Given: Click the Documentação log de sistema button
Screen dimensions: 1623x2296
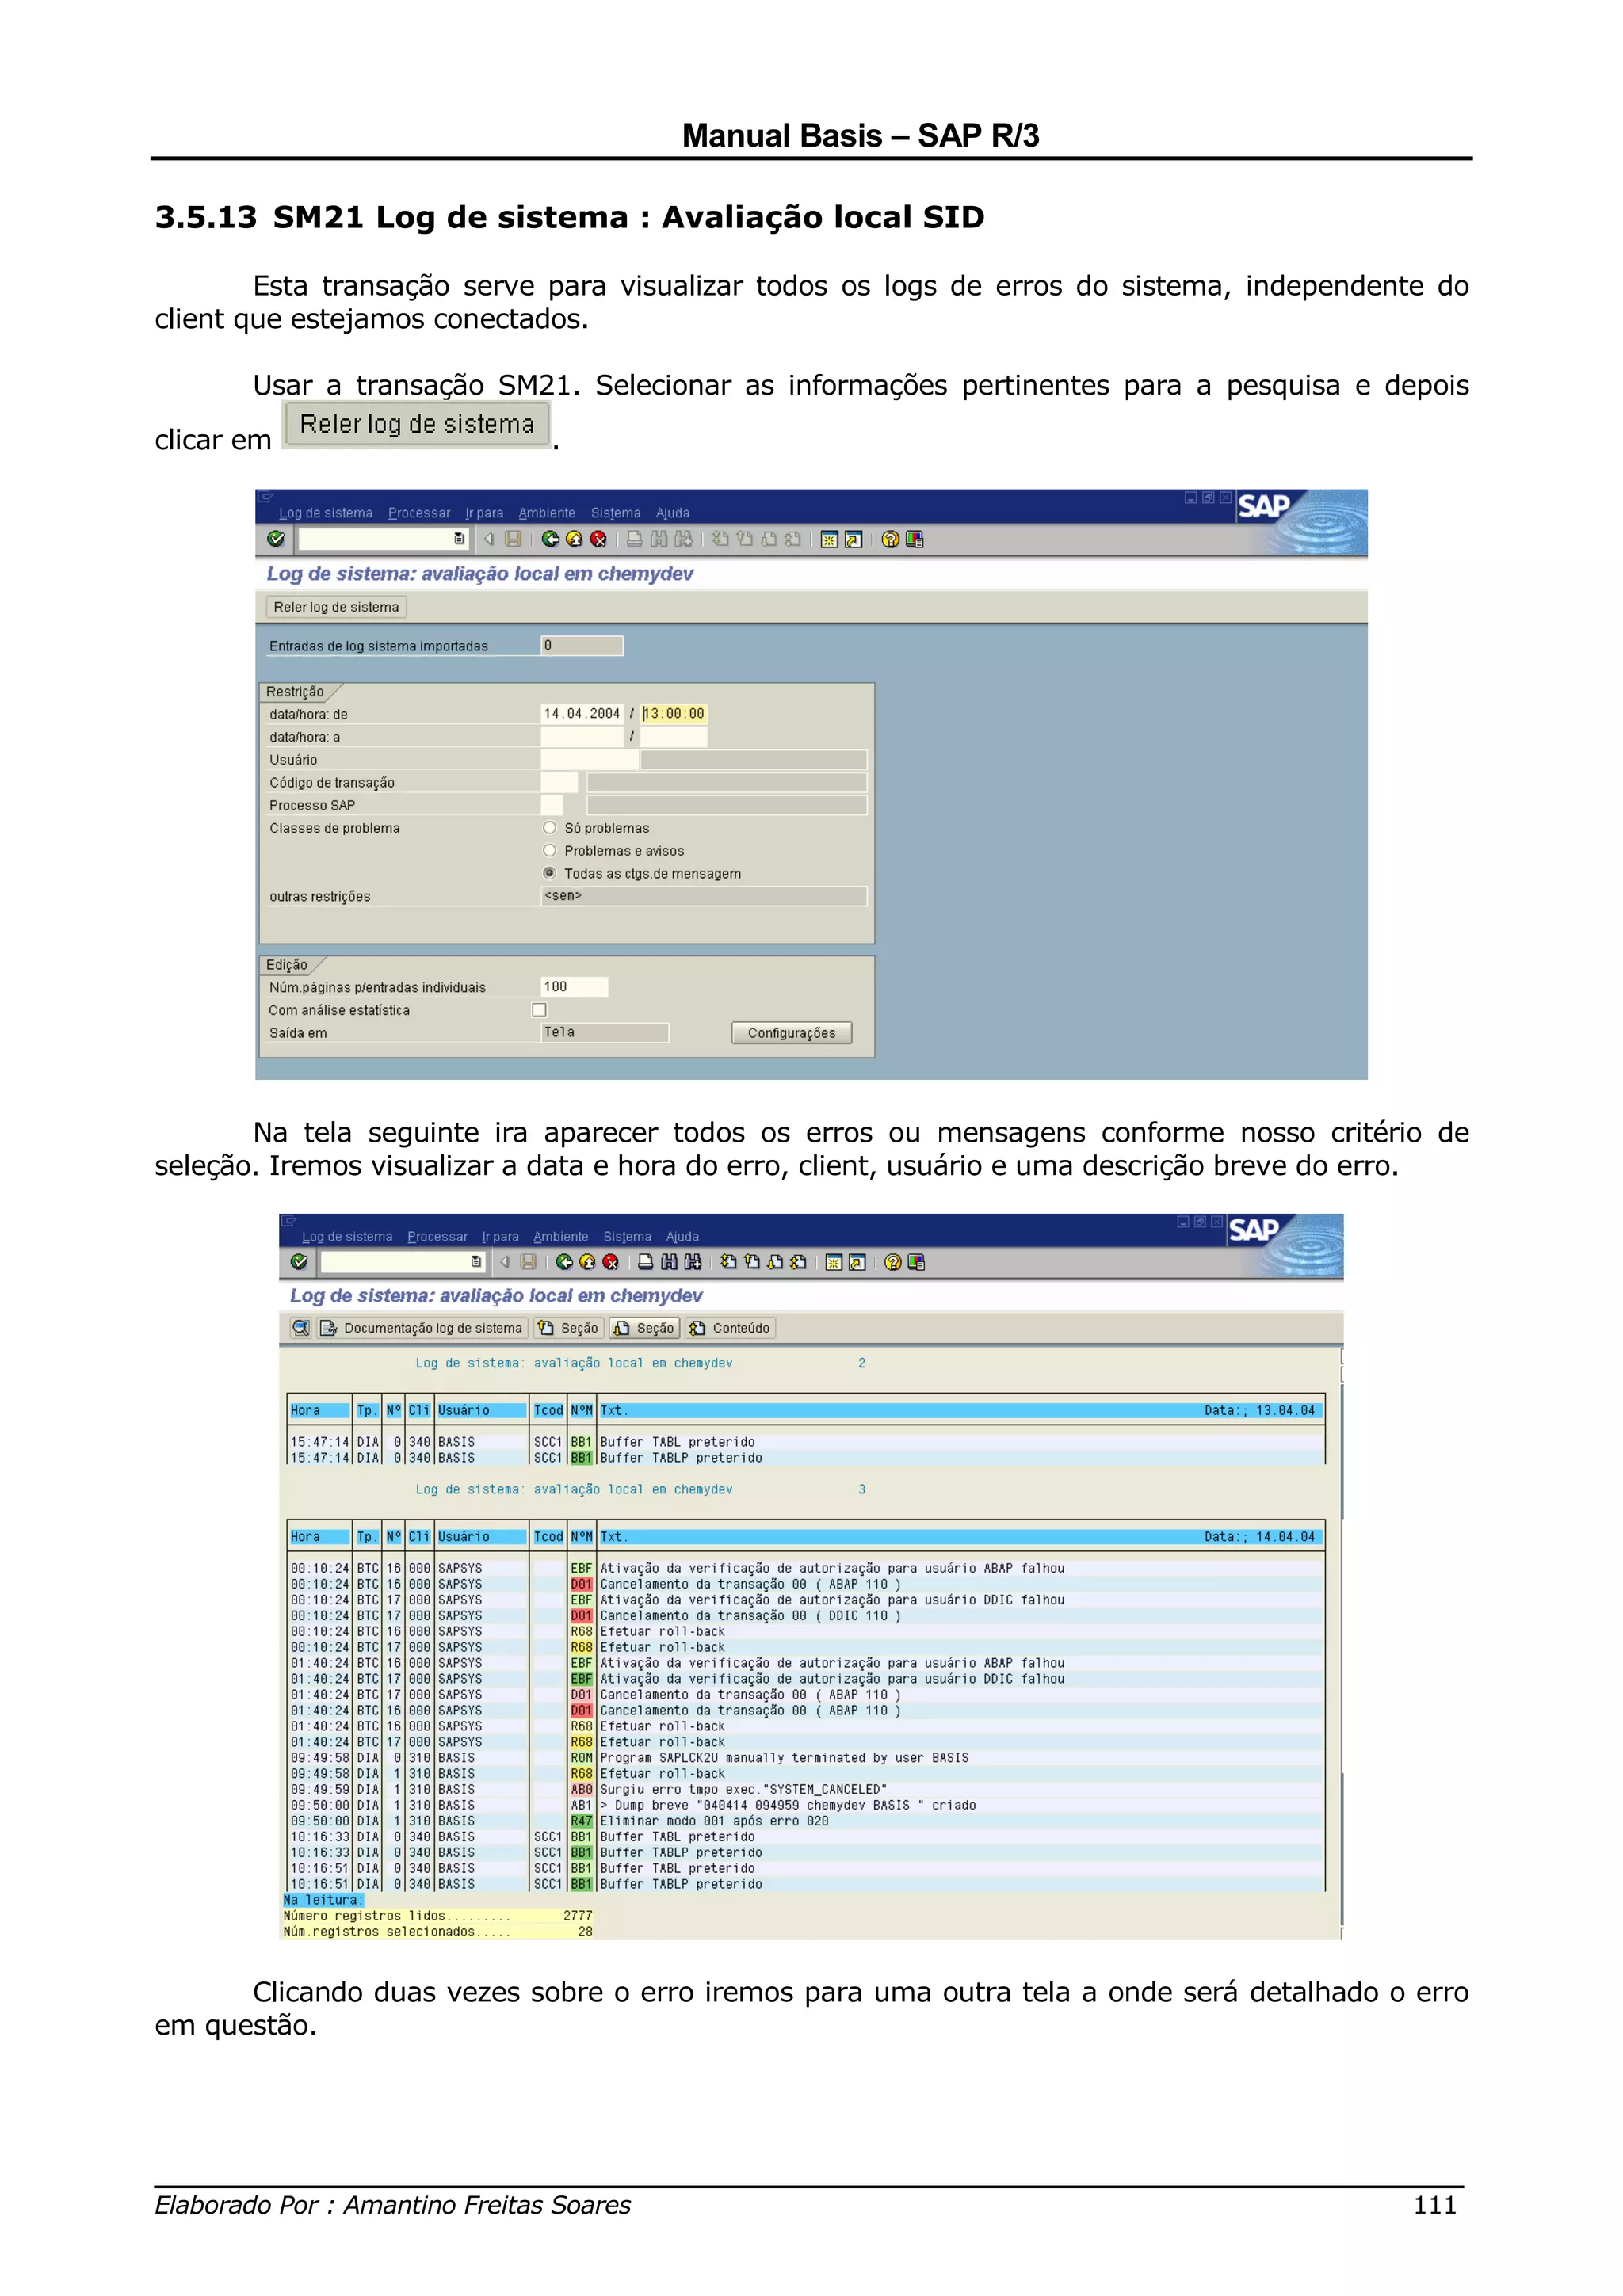Looking at the screenshot, I should 423,1328.
